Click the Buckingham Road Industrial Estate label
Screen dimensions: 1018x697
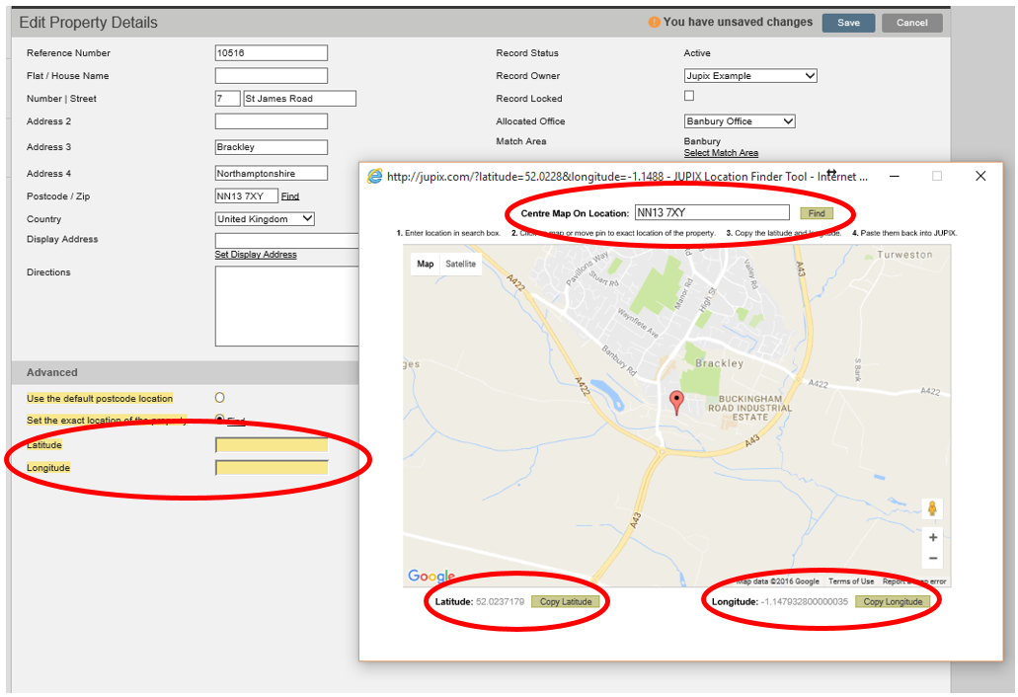coord(749,408)
